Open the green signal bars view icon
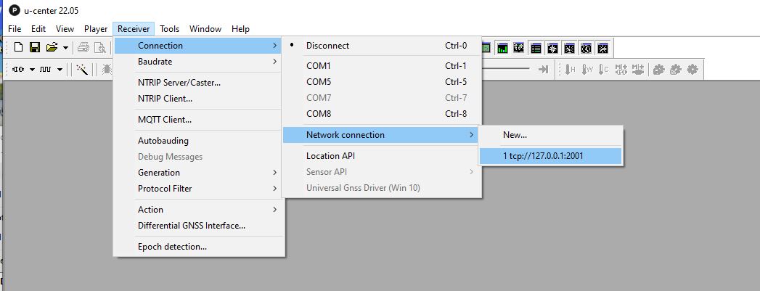Image resolution: width=760 pixels, height=291 pixels. (502, 48)
